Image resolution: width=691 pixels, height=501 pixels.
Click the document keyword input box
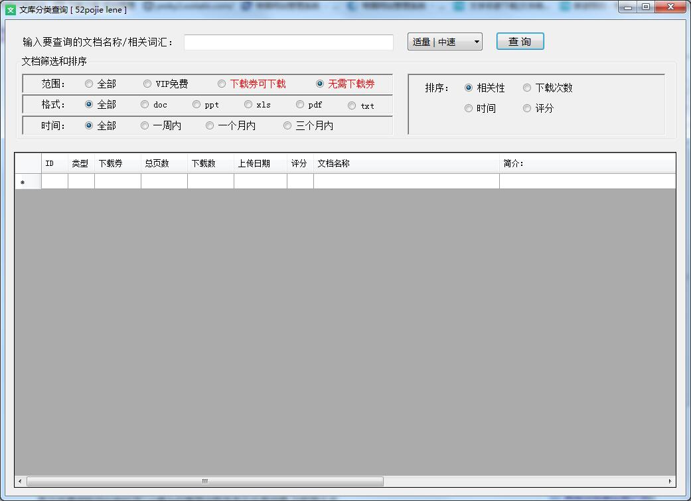coord(288,41)
